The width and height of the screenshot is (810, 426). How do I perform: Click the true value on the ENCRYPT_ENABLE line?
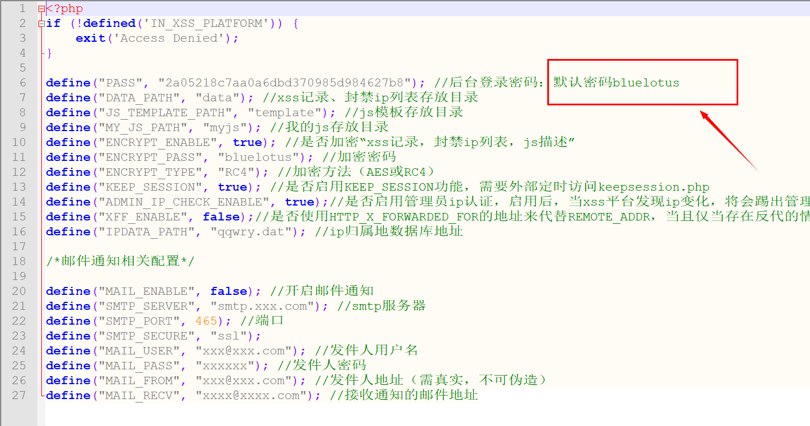pos(248,143)
